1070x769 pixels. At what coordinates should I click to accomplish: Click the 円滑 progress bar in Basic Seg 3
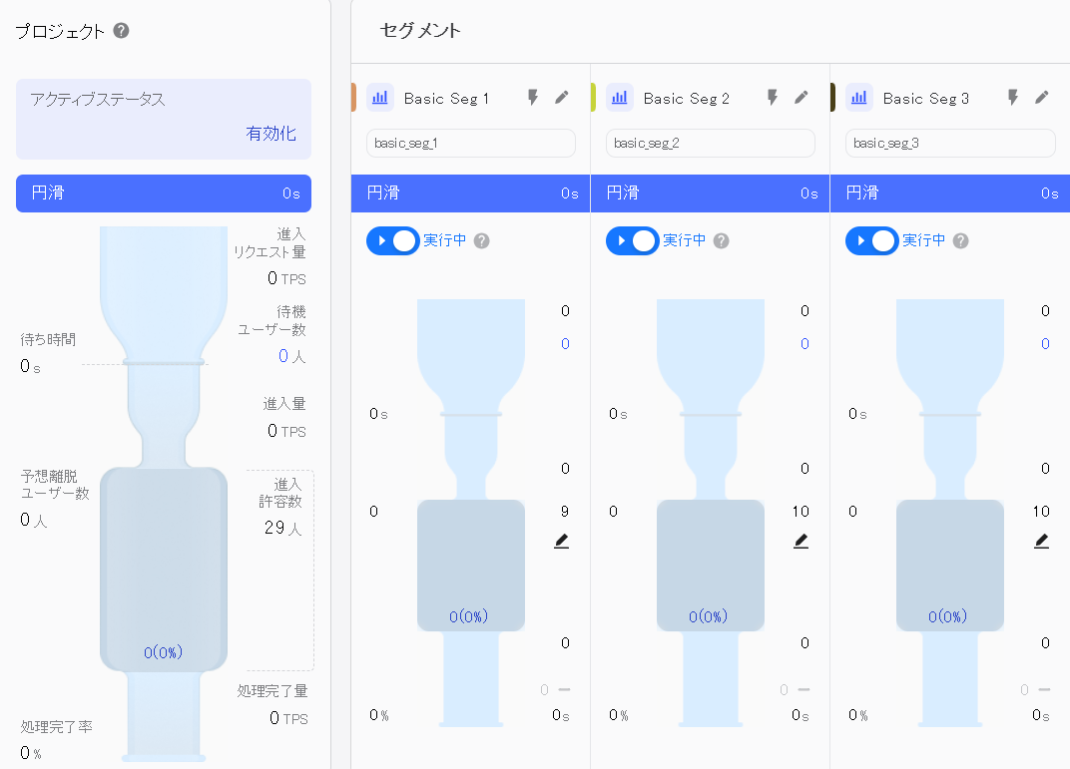tap(948, 192)
